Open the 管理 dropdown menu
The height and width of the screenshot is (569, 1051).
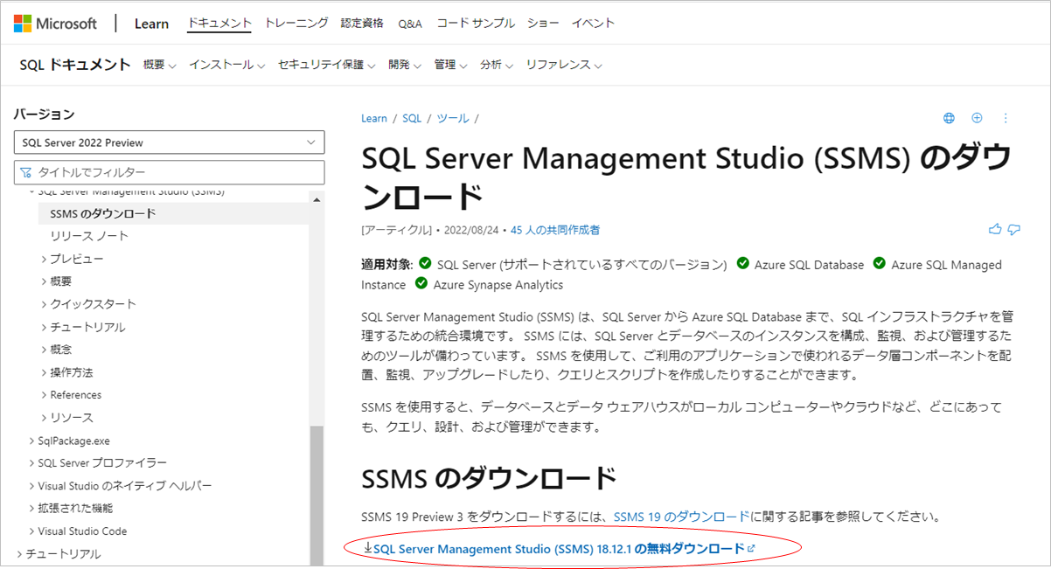(449, 64)
